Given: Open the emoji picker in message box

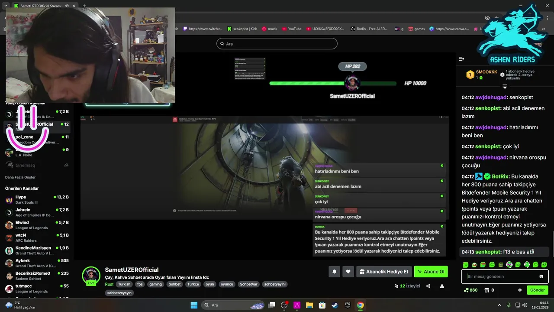Looking at the screenshot, I should [x=541, y=276].
